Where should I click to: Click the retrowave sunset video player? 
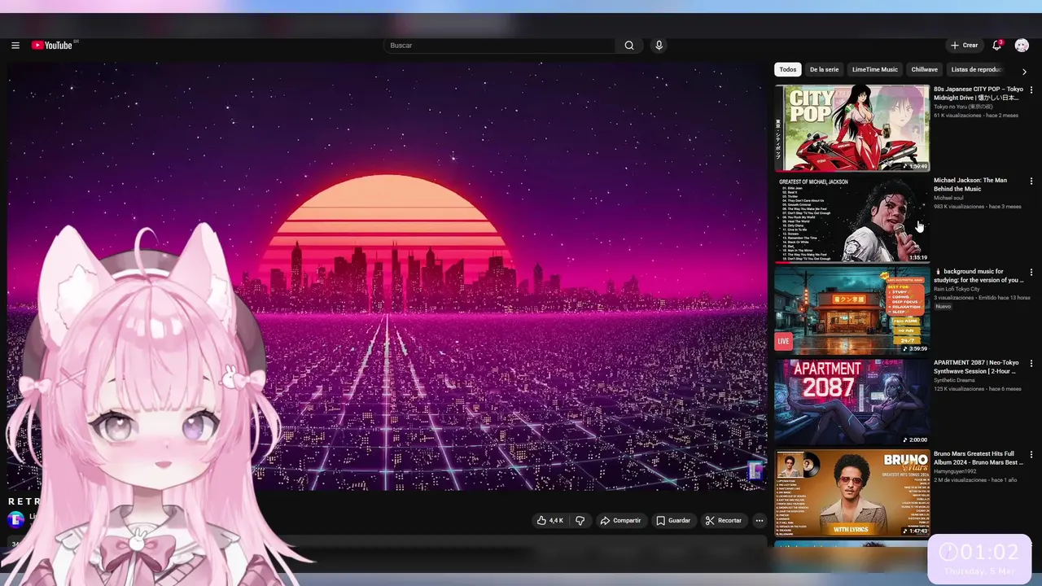[387, 276]
